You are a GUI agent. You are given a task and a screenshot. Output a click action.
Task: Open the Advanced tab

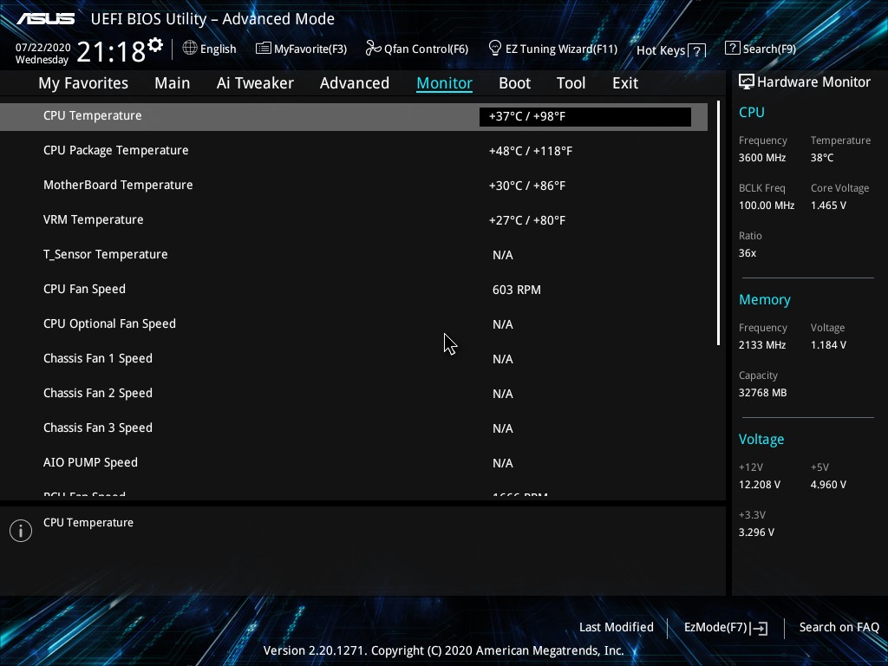tap(354, 83)
